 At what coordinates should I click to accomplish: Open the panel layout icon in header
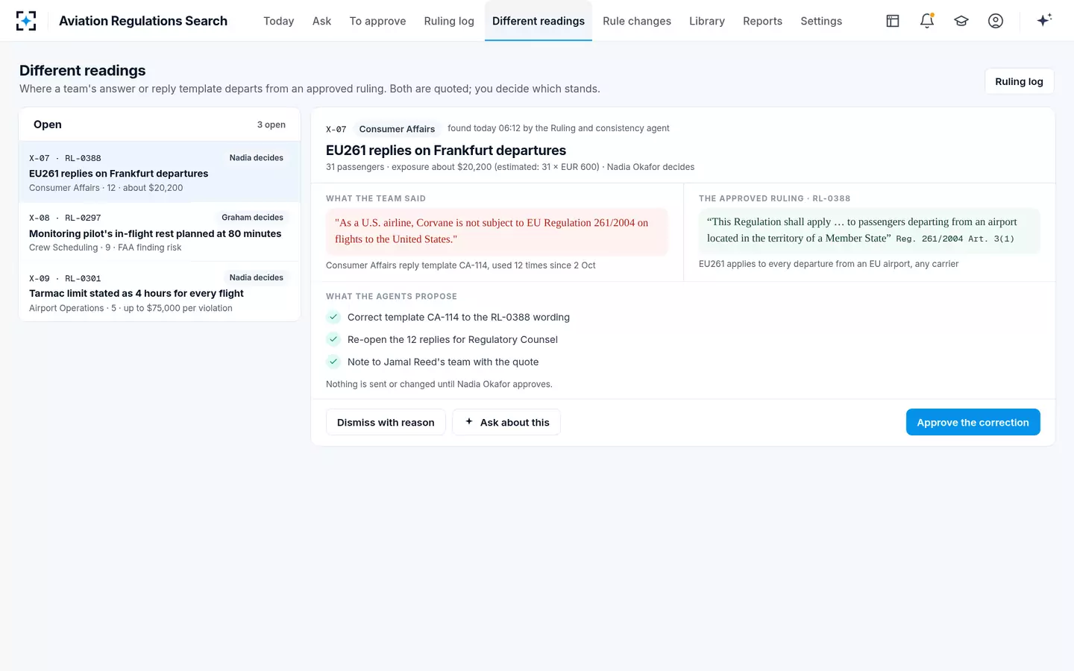tap(893, 21)
